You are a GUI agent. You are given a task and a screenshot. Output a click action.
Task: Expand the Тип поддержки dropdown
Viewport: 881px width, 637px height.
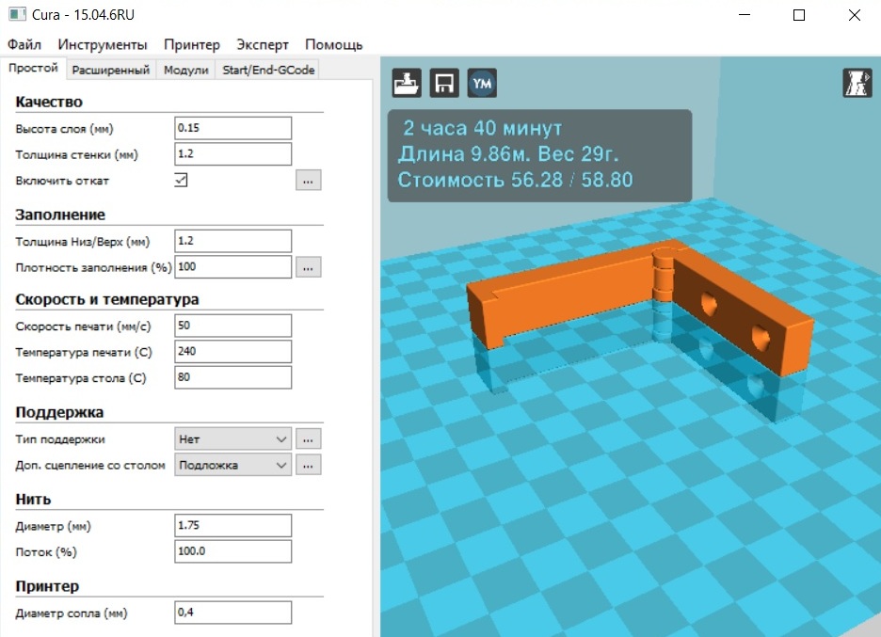click(x=233, y=438)
